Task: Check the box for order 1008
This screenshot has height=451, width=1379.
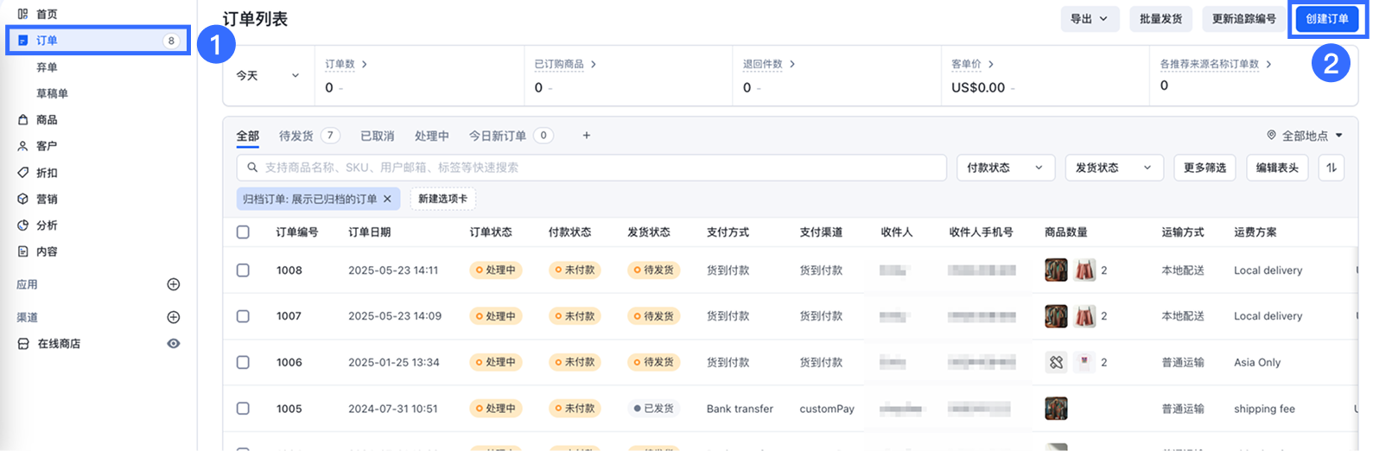Action: click(243, 270)
